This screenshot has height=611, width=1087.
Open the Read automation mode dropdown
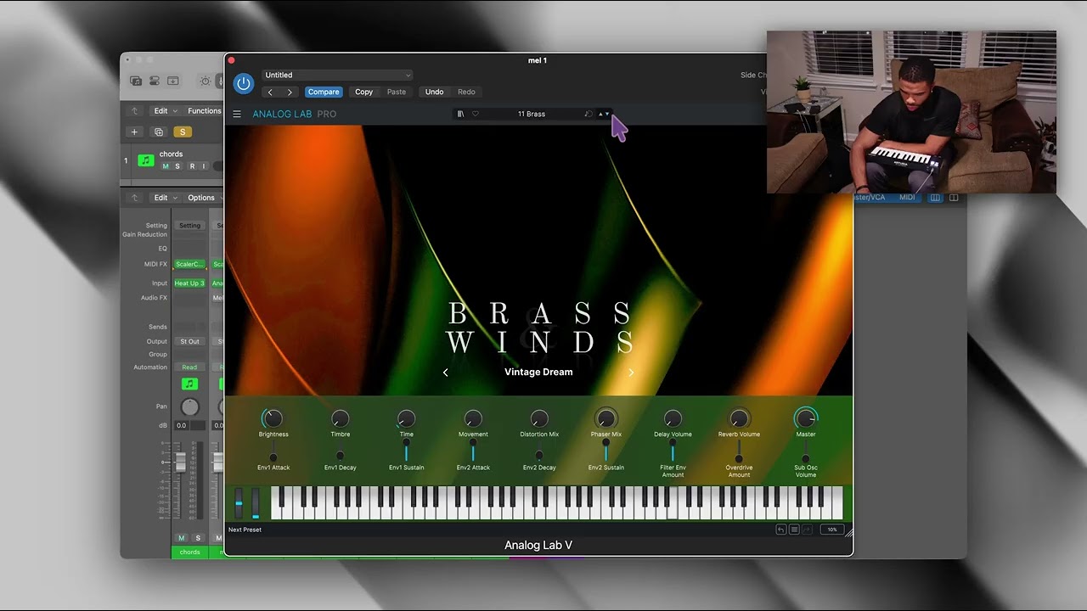point(189,367)
